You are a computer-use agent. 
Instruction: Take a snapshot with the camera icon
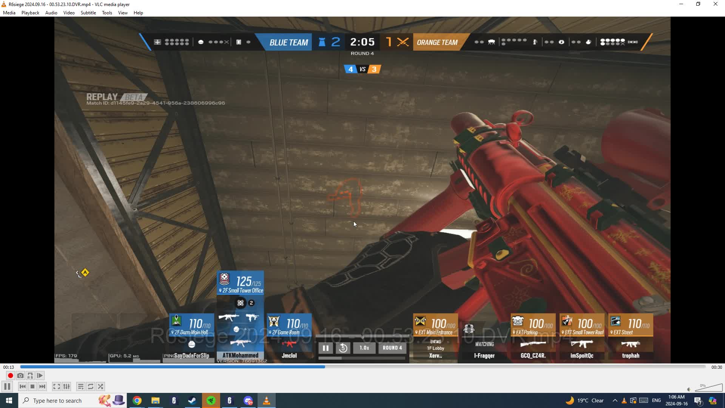20,376
